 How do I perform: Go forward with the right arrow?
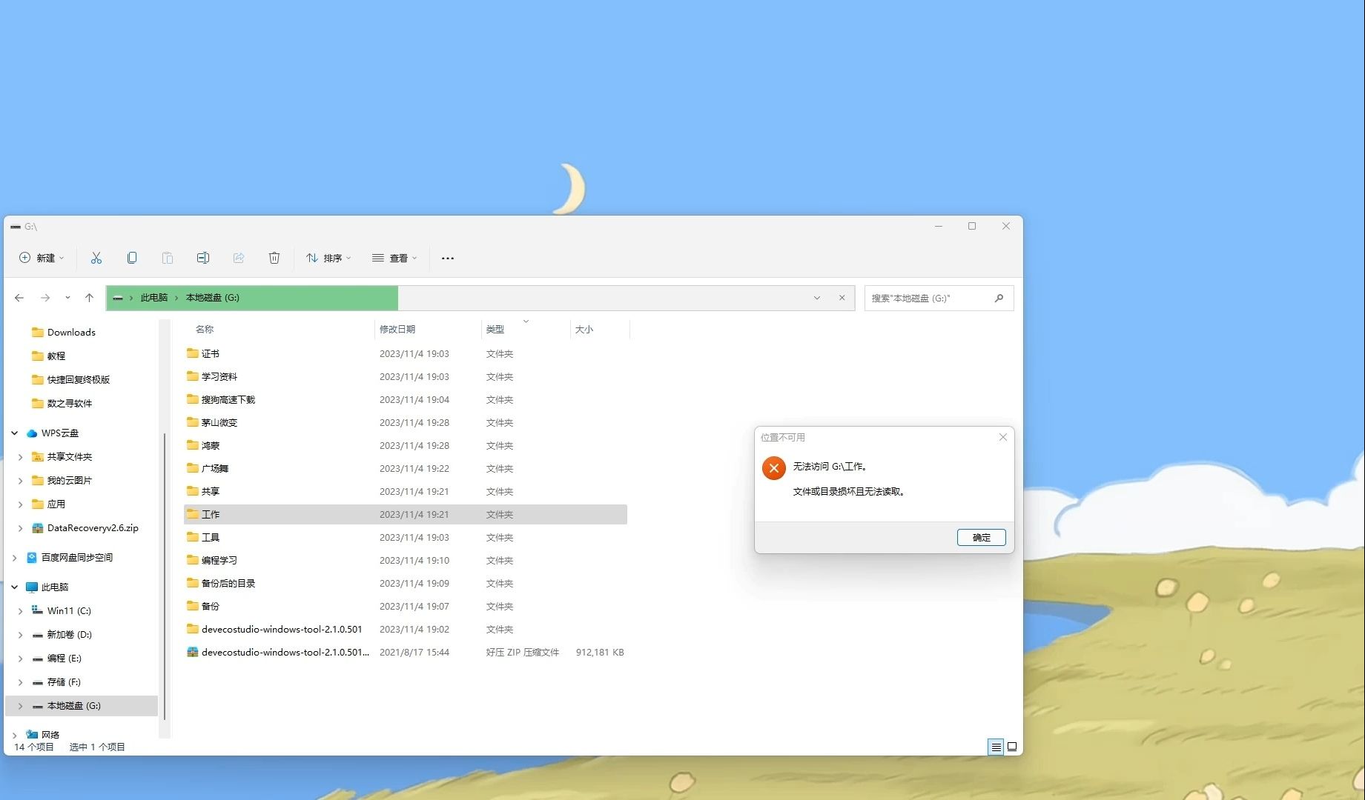click(x=45, y=298)
